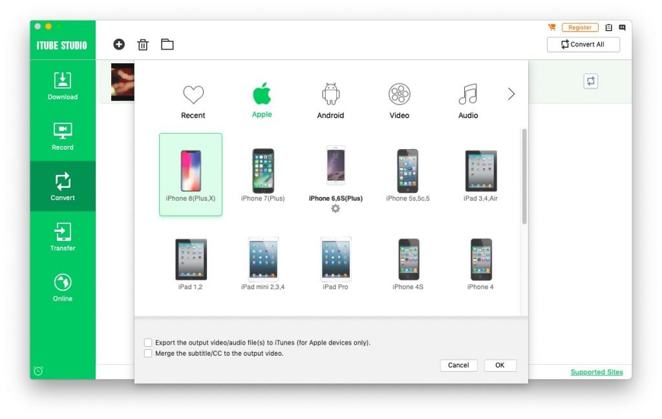This screenshot has height=419, width=662.
Task: Click the trash delete icon
Action: 143,45
